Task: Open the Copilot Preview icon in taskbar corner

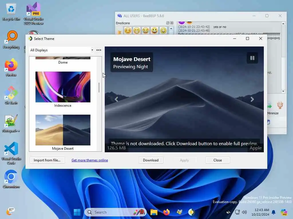Action: point(284,212)
